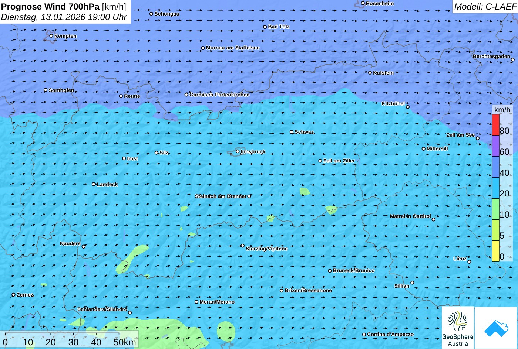Click the Rosenheim city marker

click(363, 3)
